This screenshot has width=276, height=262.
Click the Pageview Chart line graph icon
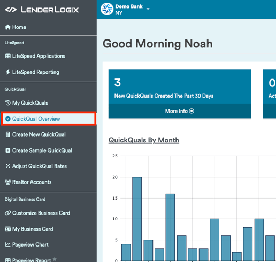point(8,244)
